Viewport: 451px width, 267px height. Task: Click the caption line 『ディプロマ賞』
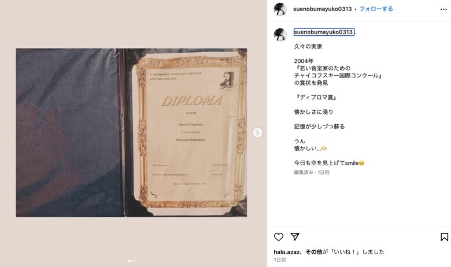tap(315, 97)
